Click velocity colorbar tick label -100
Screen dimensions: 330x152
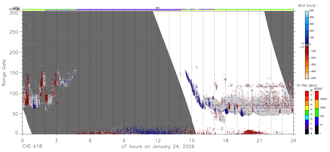[x=313, y=51]
